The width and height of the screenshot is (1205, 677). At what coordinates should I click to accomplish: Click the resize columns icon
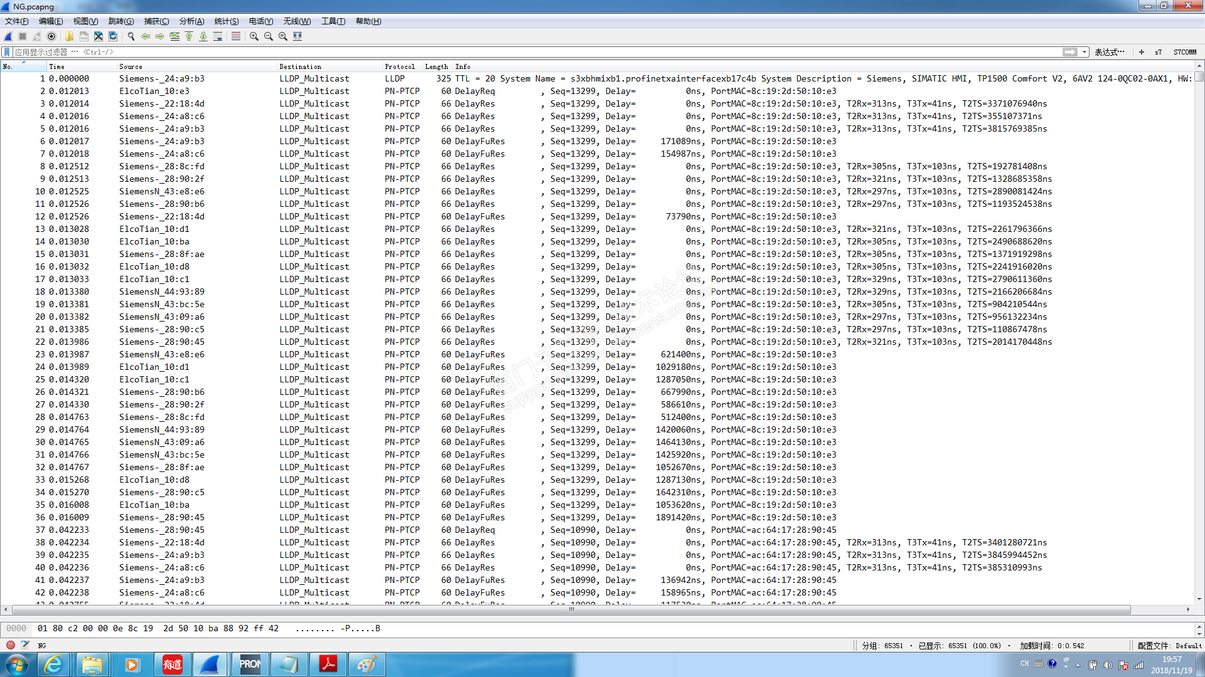(x=297, y=36)
